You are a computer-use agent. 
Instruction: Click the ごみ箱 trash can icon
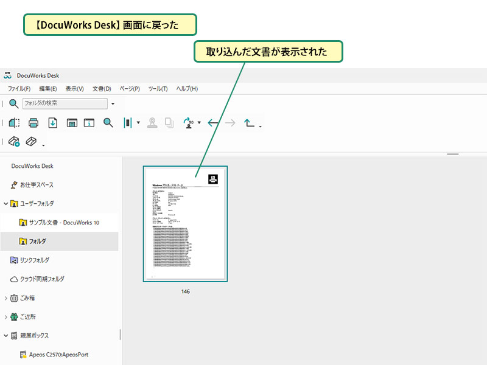pos(14,298)
